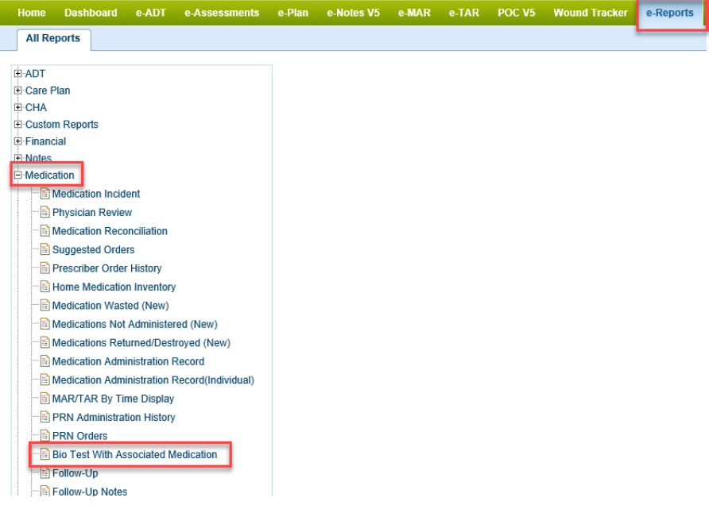
Task: Select the Medication category label
Action: (50, 175)
